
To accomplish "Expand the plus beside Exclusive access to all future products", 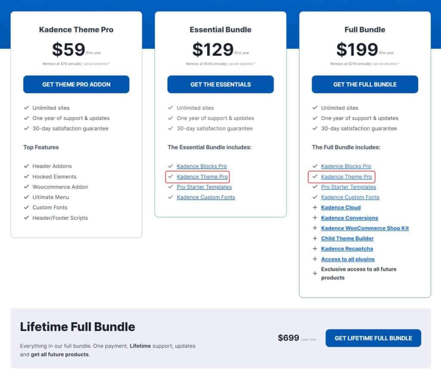I will coord(315,273).
